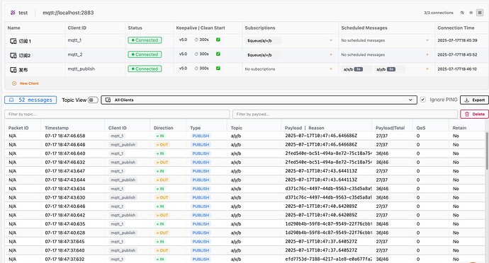Click the $queue/a/+/b subscription chip for mqtt_1
Viewport: 489px width, 263px height.
[x=263, y=41]
